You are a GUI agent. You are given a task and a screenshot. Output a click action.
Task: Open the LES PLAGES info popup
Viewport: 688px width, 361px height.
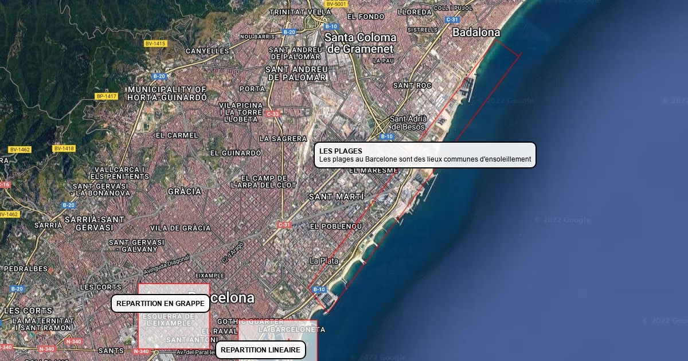point(425,155)
